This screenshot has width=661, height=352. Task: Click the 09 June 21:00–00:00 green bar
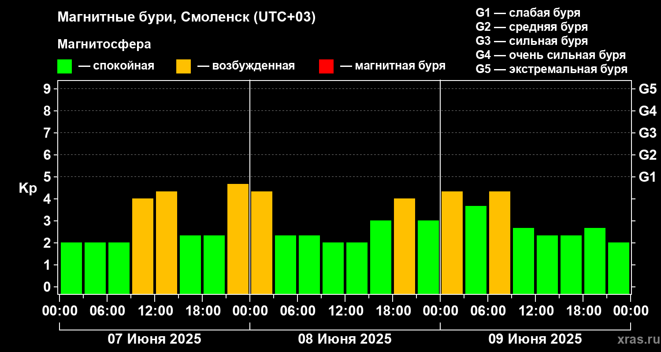pyautogui.click(x=619, y=268)
